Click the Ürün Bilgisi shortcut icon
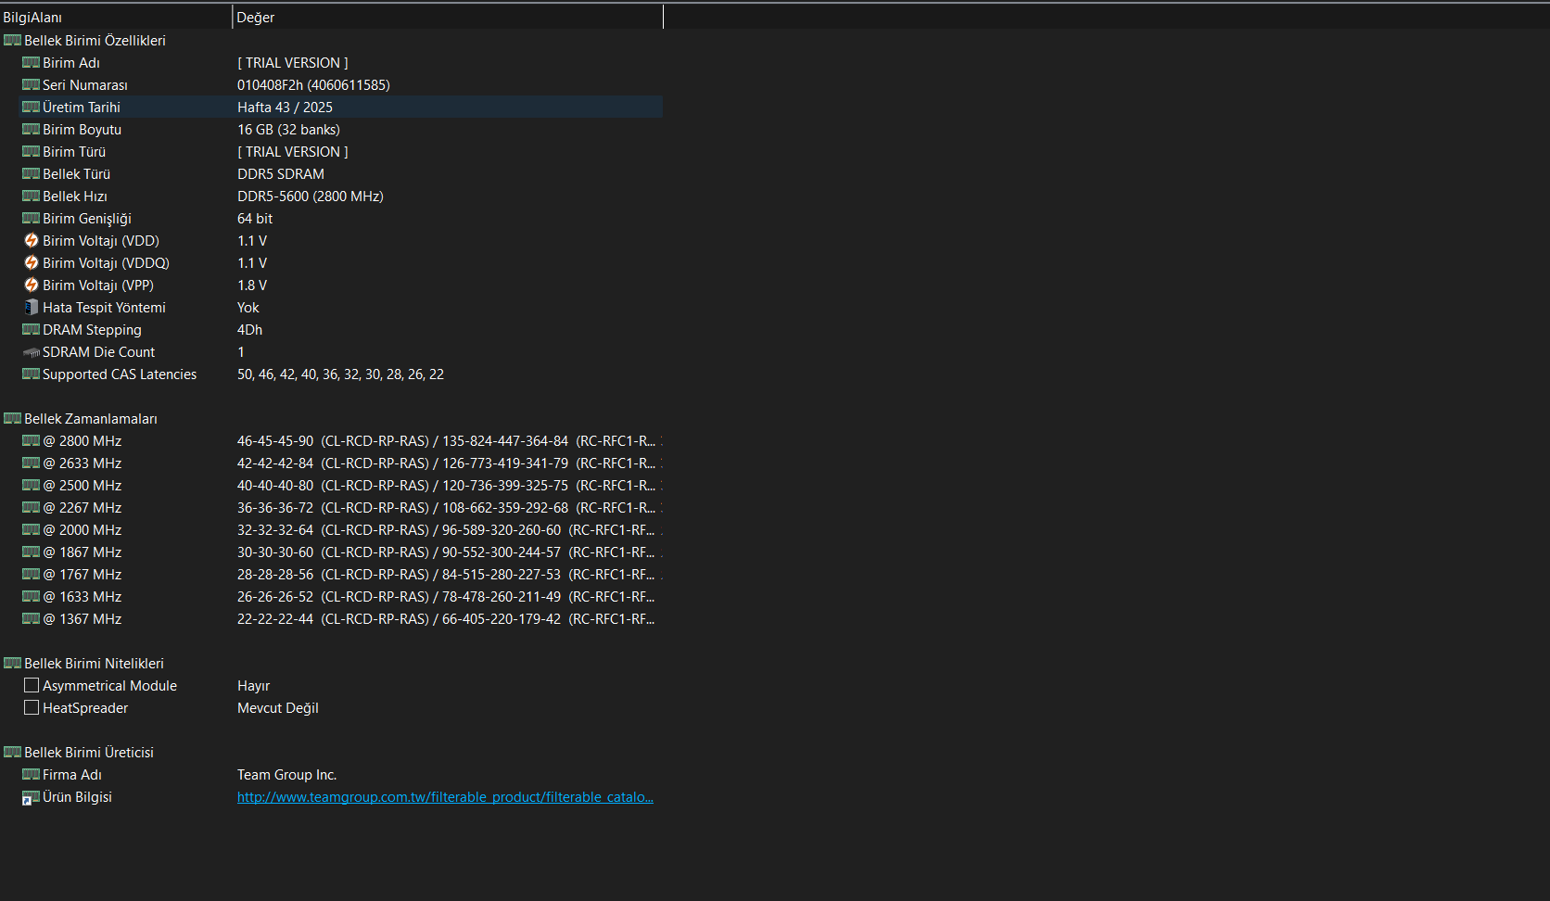This screenshot has height=901, width=1550. coord(31,797)
